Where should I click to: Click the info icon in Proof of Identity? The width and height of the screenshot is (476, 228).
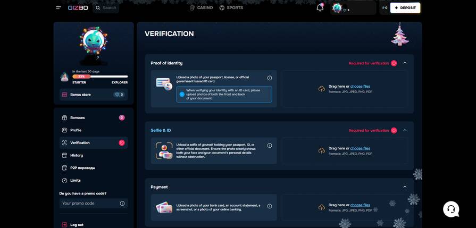point(270,78)
